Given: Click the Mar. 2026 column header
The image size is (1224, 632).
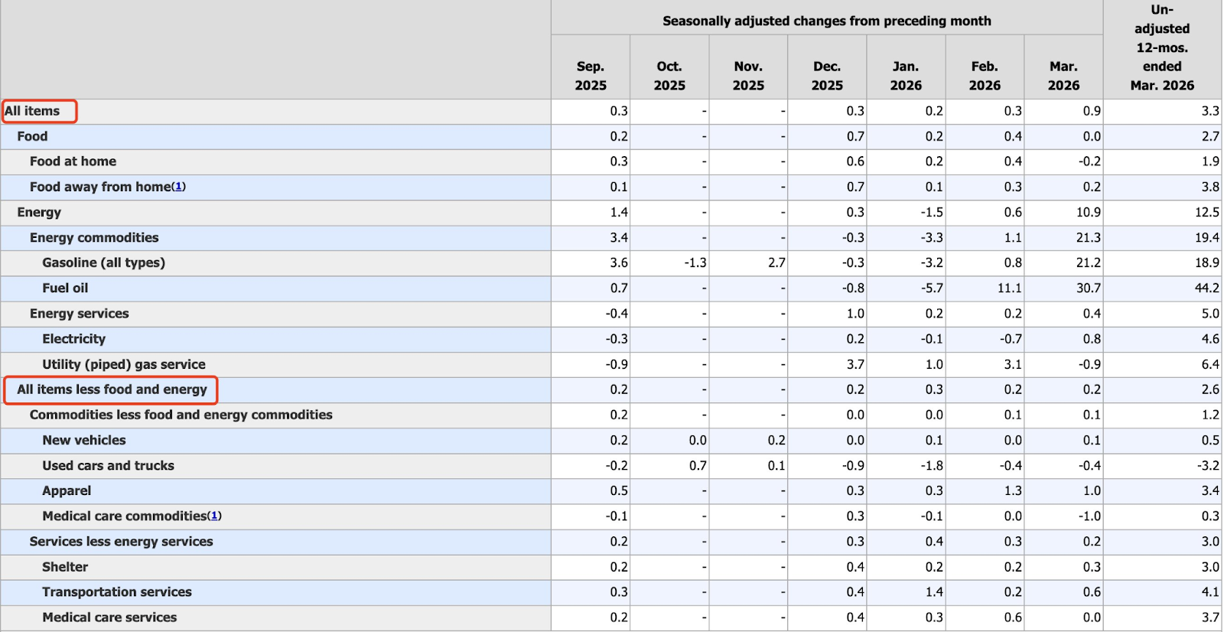Looking at the screenshot, I should [1063, 76].
